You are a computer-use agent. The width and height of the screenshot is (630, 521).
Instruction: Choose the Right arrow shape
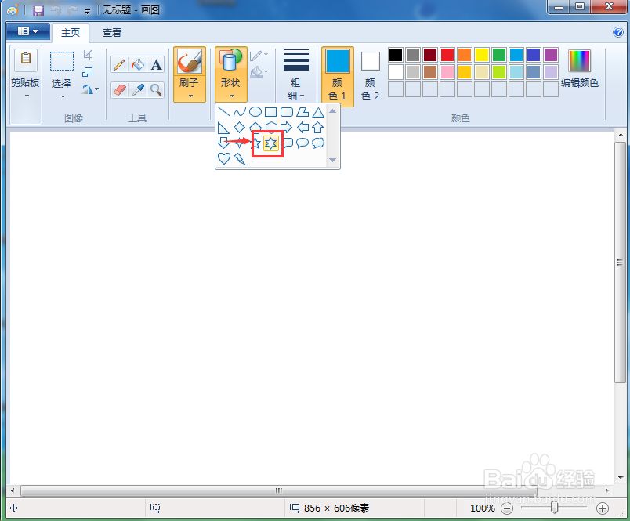(x=287, y=128)
